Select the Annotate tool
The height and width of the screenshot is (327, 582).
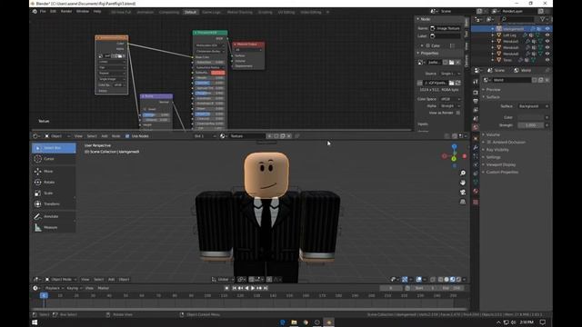[54, 216]
